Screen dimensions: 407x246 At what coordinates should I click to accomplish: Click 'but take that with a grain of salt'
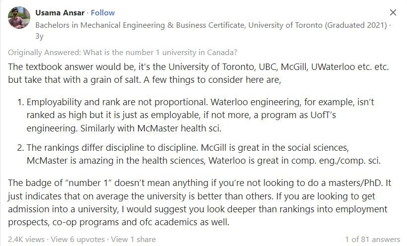point(74,80)
